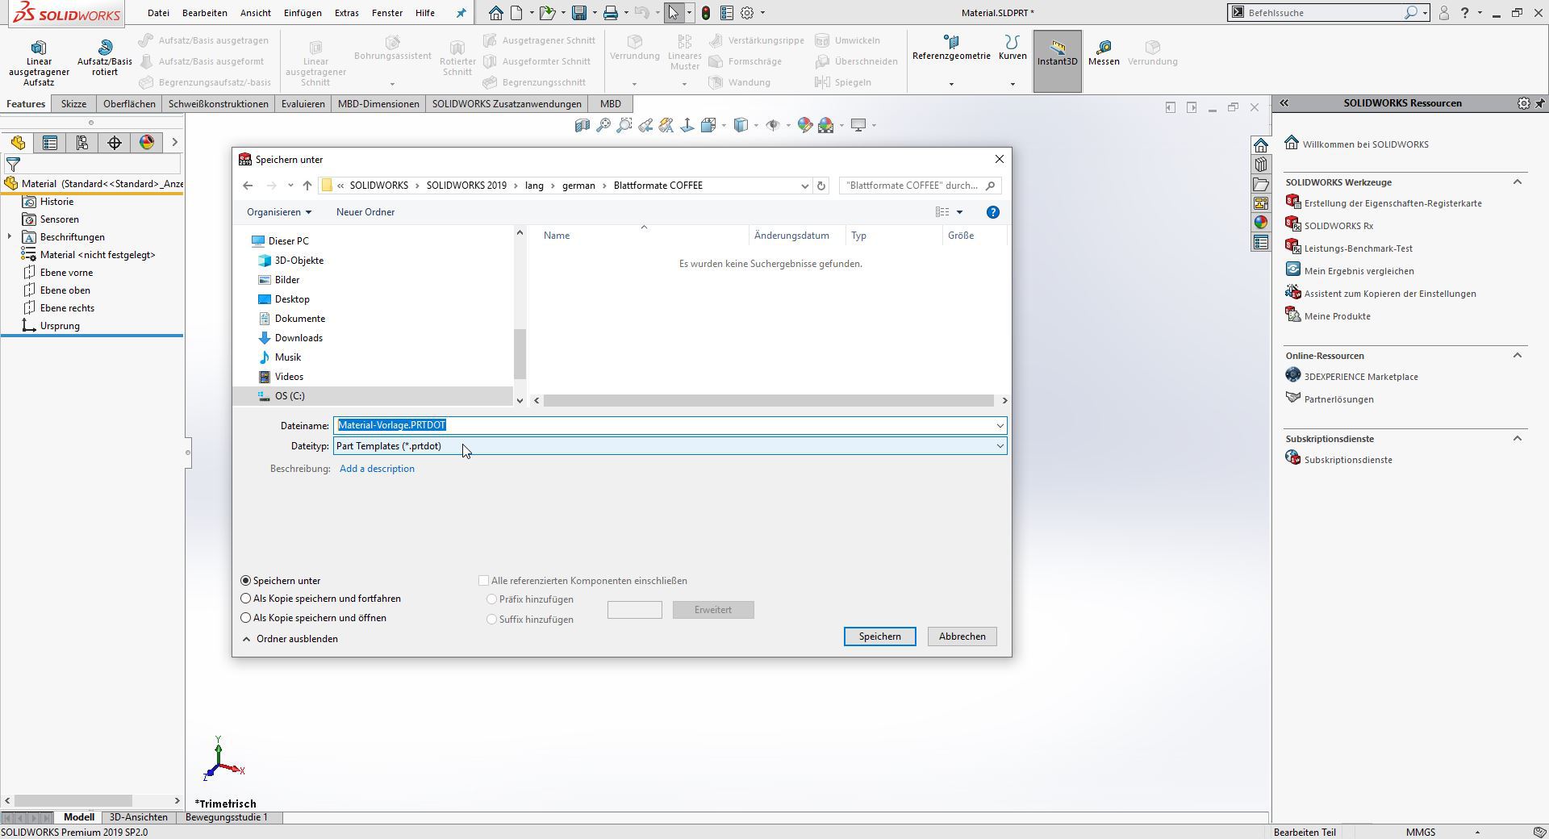The image size is (1549, 839).
Task: Open the Dateityp dropdown
Action: [1000, 446]
